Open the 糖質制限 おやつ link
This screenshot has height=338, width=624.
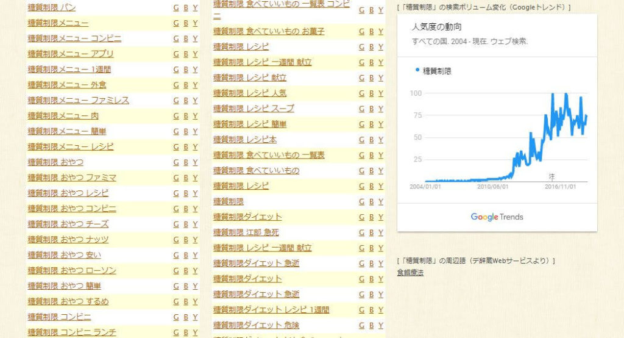(55, 162)
